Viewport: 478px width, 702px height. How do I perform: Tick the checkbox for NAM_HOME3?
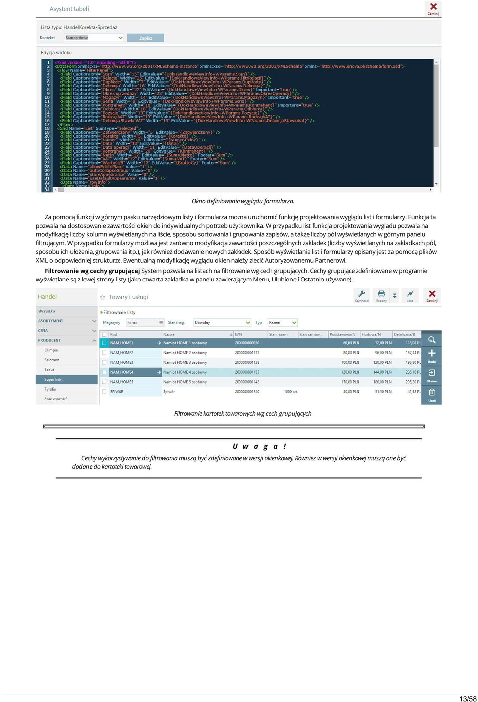click(x=104, y=362)
